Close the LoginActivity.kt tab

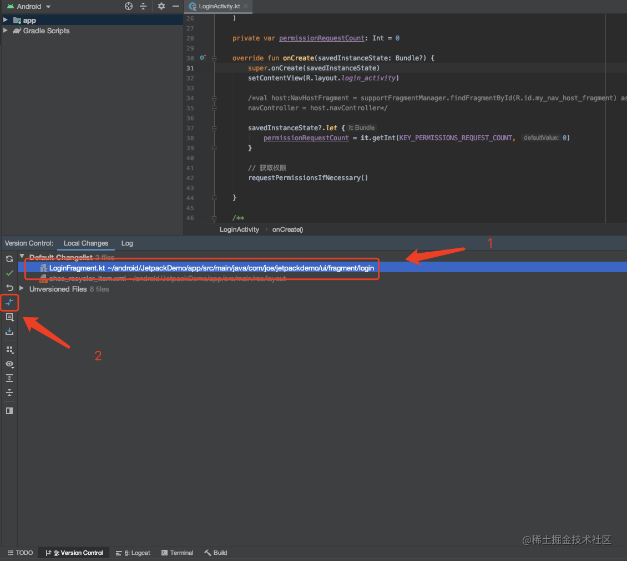[246, 6]
